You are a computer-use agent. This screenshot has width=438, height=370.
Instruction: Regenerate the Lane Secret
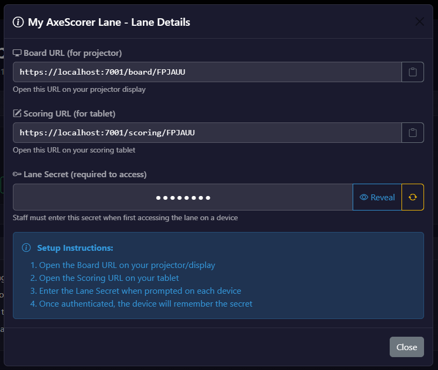coord(413,197)
